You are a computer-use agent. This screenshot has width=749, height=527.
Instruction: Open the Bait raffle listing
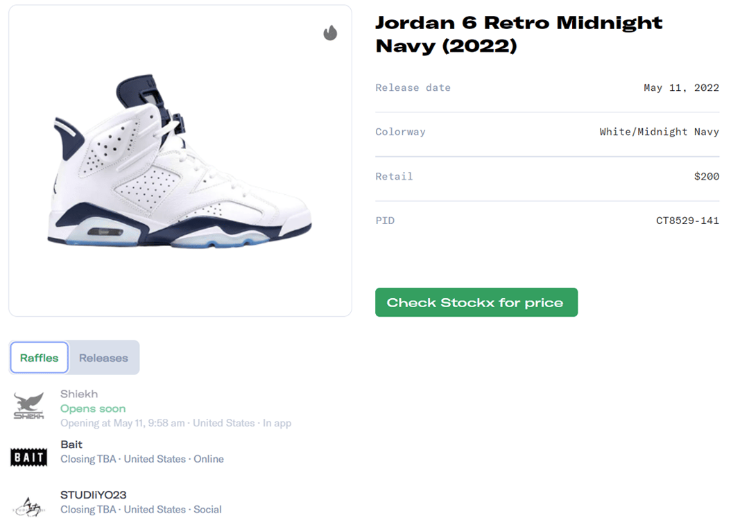[71, 444]
